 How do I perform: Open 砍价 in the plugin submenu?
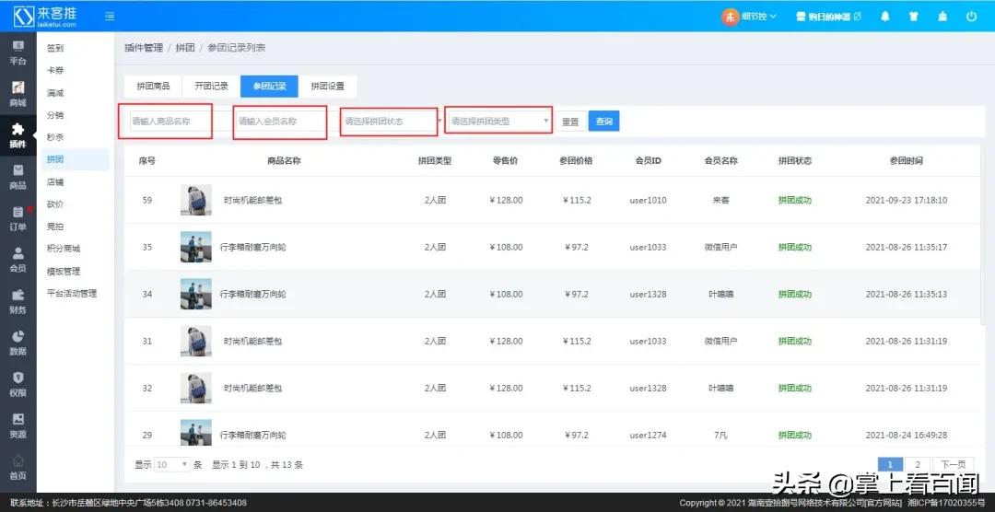point(55,204)
